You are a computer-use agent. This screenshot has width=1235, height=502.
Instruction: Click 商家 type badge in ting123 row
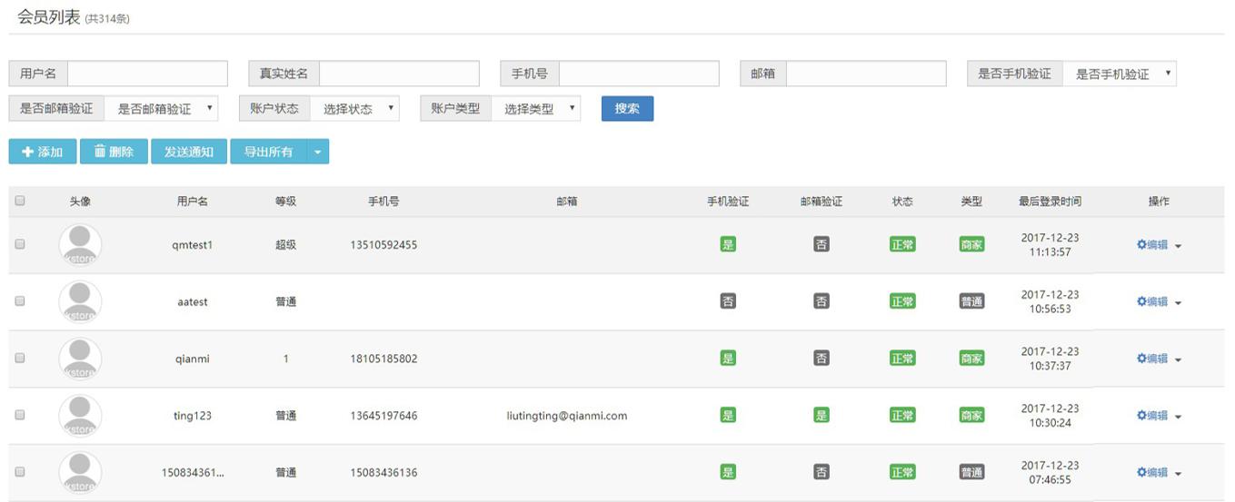click(x=971, y=415)
